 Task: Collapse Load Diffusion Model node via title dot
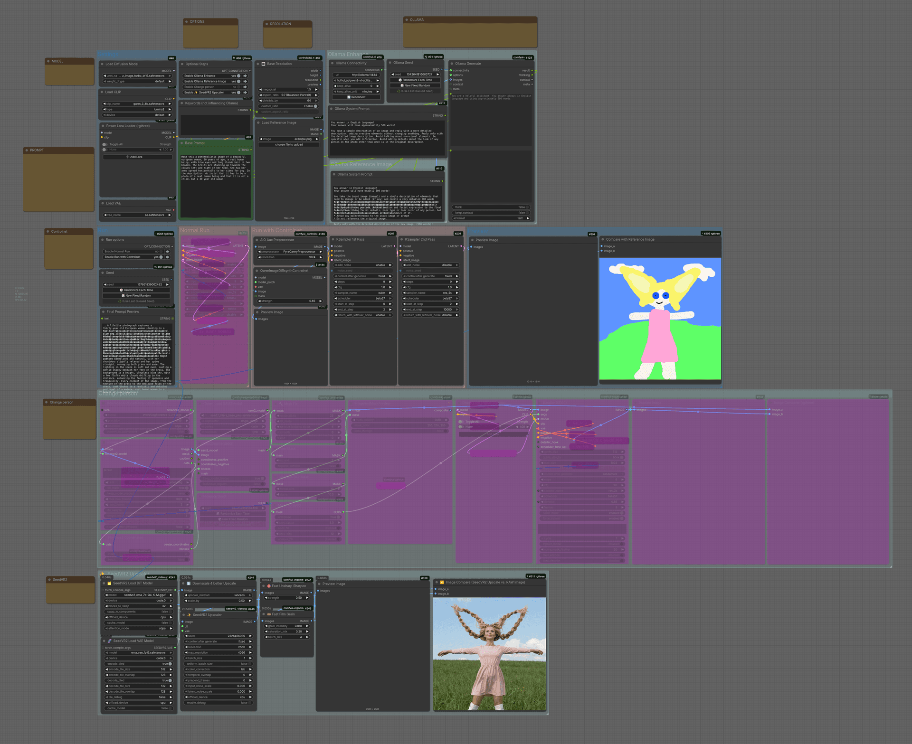(x=102, y=64)
